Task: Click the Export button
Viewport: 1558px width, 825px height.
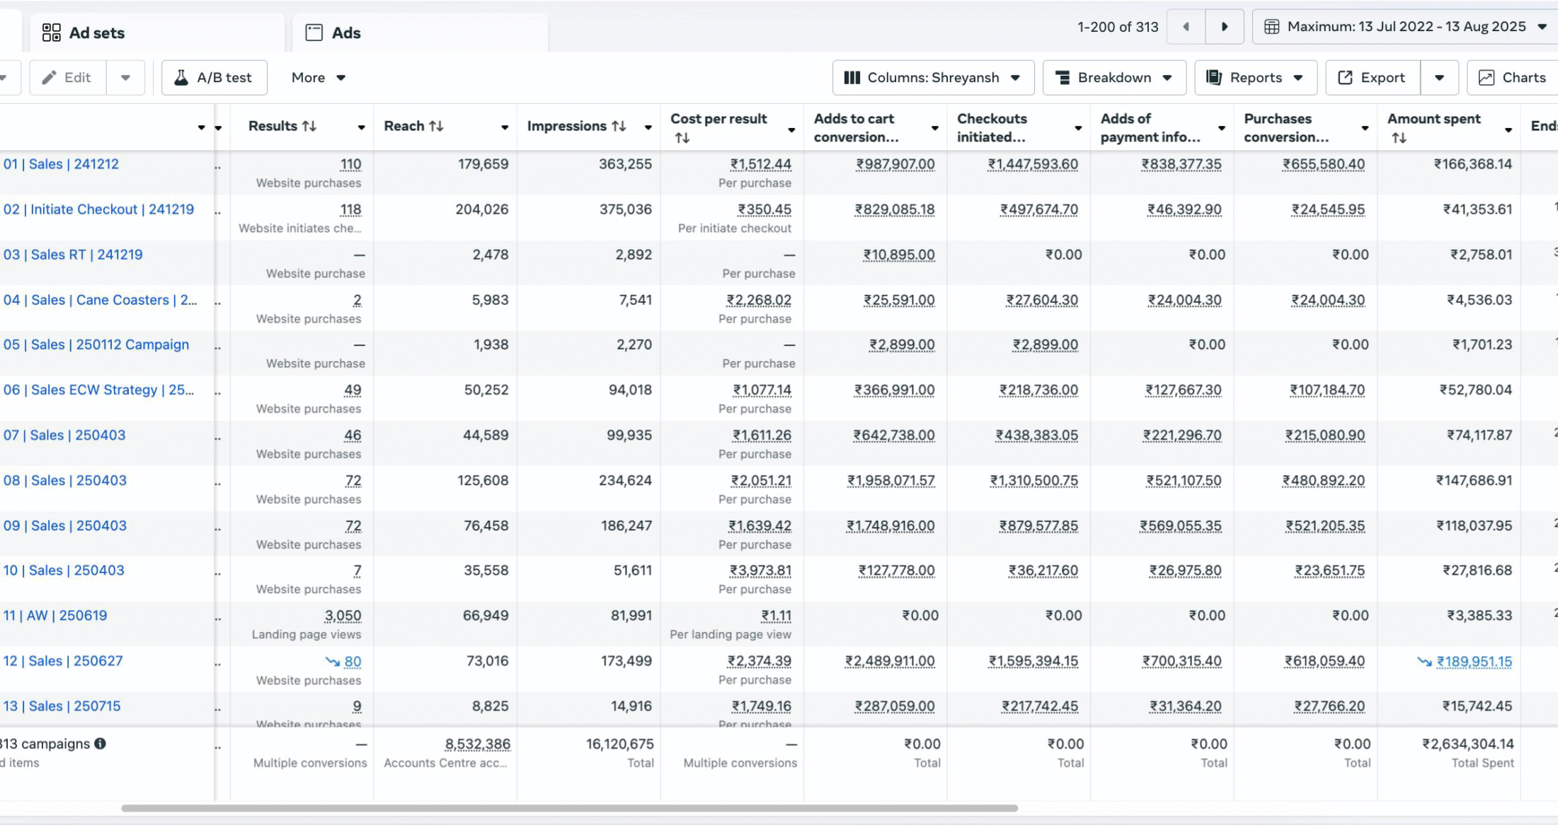Action: 1372,78
